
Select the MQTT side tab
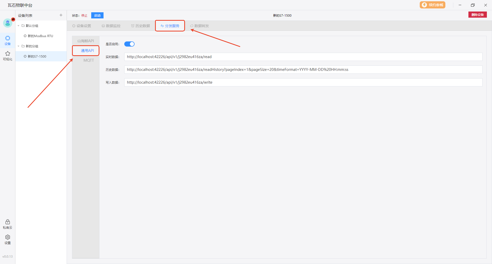[x=88, y=60]
